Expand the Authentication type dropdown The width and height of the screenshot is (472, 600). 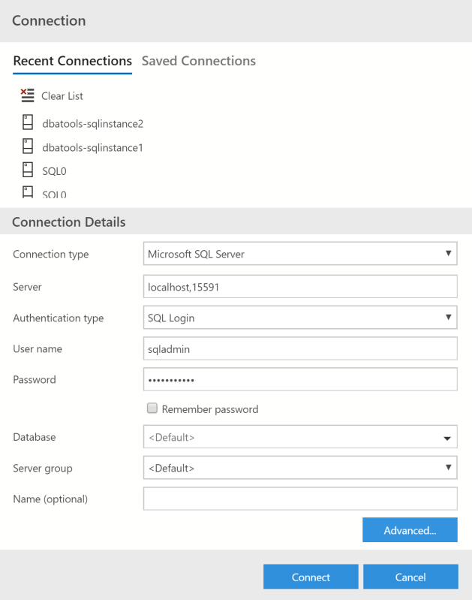(x=299, y=318)
